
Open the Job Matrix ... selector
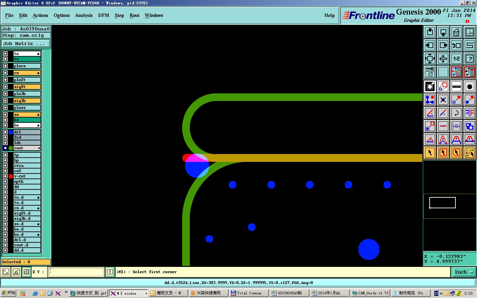[26, 43]
